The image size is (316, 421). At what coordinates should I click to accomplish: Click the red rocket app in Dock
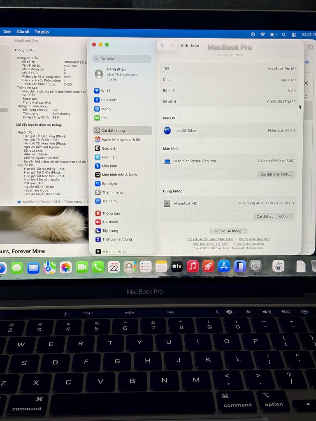point(208,266)
